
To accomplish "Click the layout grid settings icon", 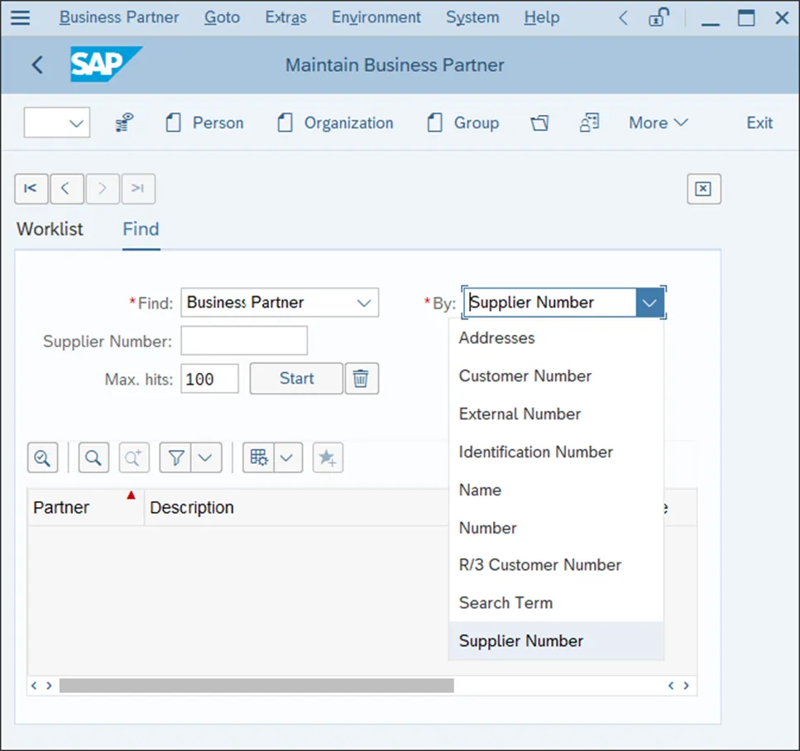I will (259, 457).
